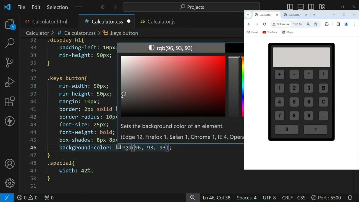This screenshot has width=359, height=202.
Task: Click the calculator B backspace key
Action: (x=323, y=88)
